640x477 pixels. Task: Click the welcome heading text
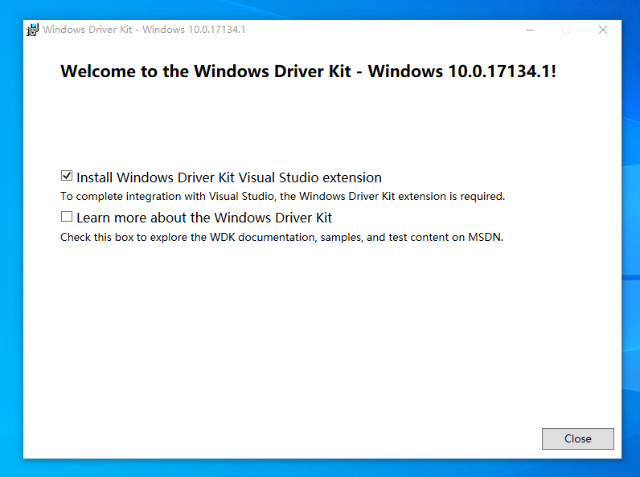[308, 71]
